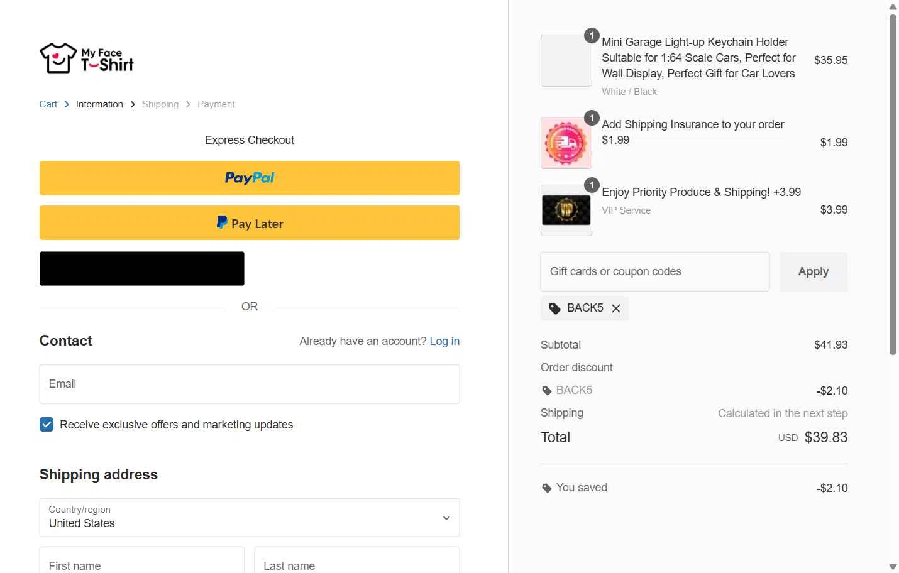The width and height of the screenshot is (899, 573).
Task: Remove the BACK5 coupon with X icon
Action: pos(616,308)
